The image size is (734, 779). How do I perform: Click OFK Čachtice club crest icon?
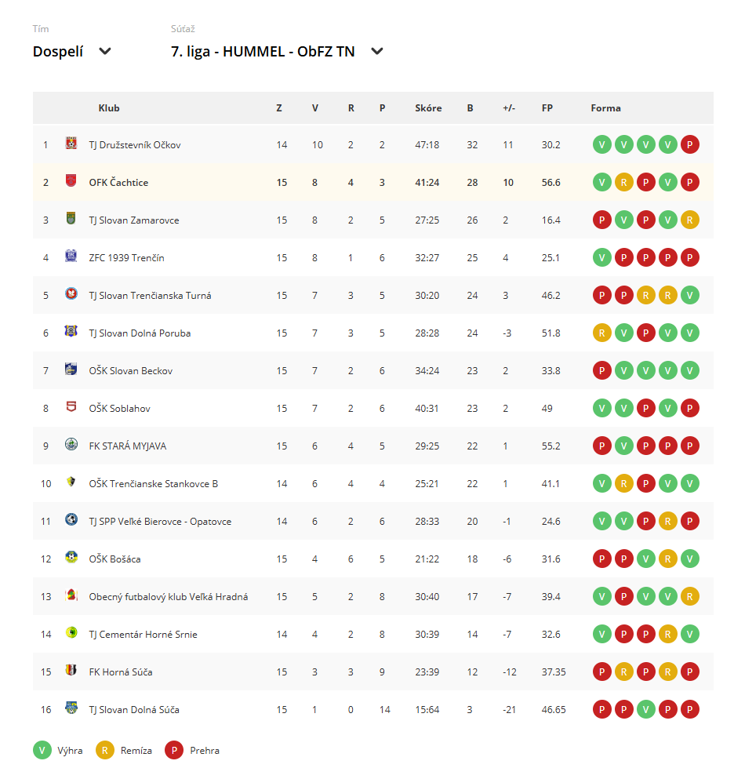click(x=71, y=181)
